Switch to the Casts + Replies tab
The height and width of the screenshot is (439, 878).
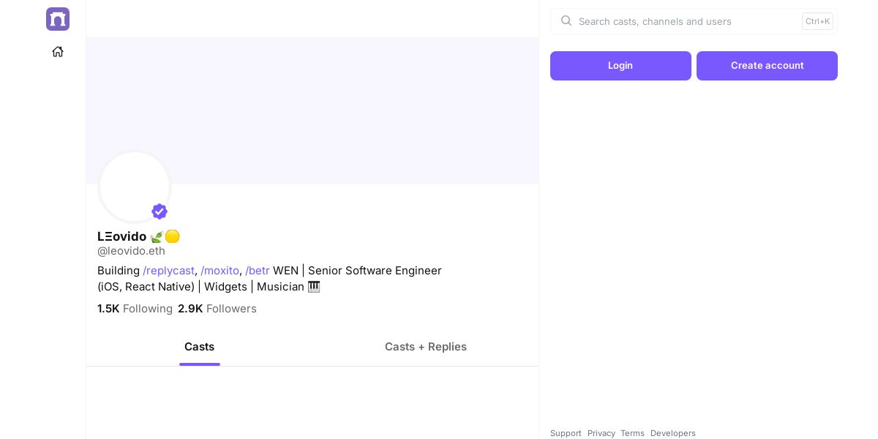tap(426, 347)
